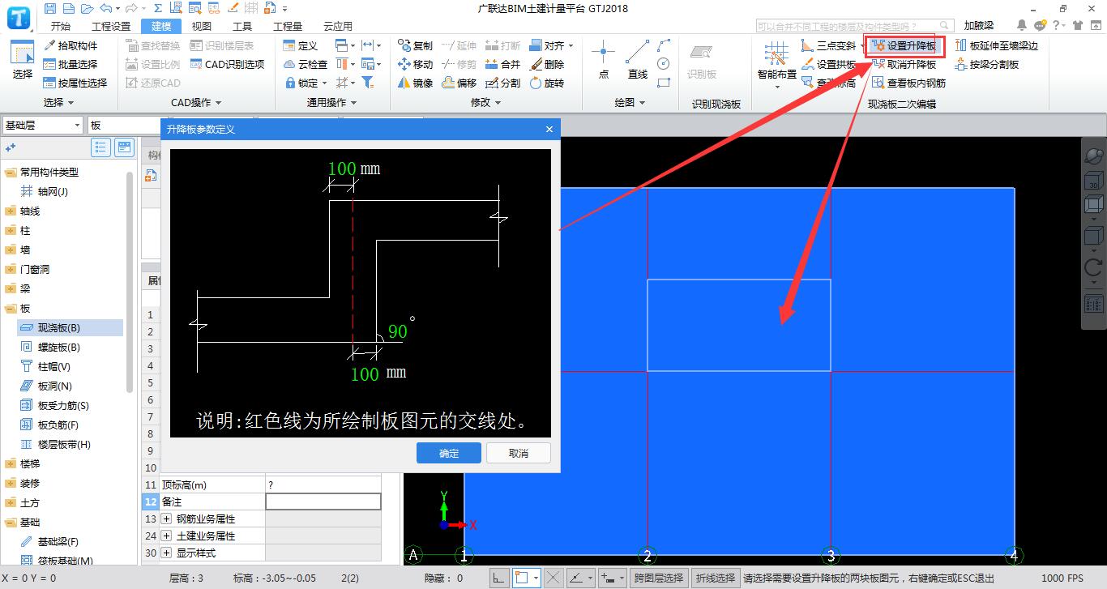Select 板洞(N) in component tree

pyautogui.click(x=54, y=386)
